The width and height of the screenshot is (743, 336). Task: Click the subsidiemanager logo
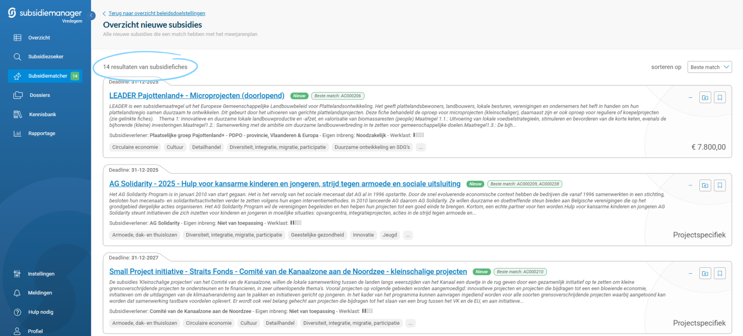coord(45,13)
